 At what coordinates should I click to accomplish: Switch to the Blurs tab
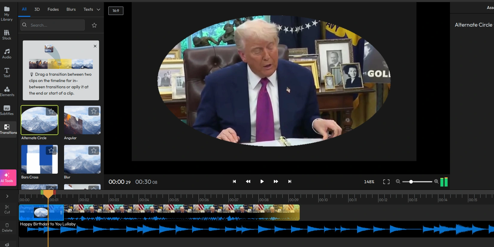(x=71, y=10)
